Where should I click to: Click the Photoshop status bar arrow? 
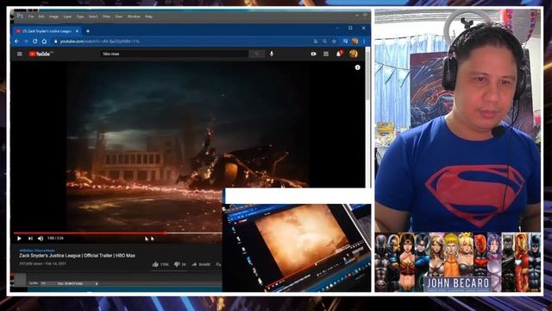point(97,283)
